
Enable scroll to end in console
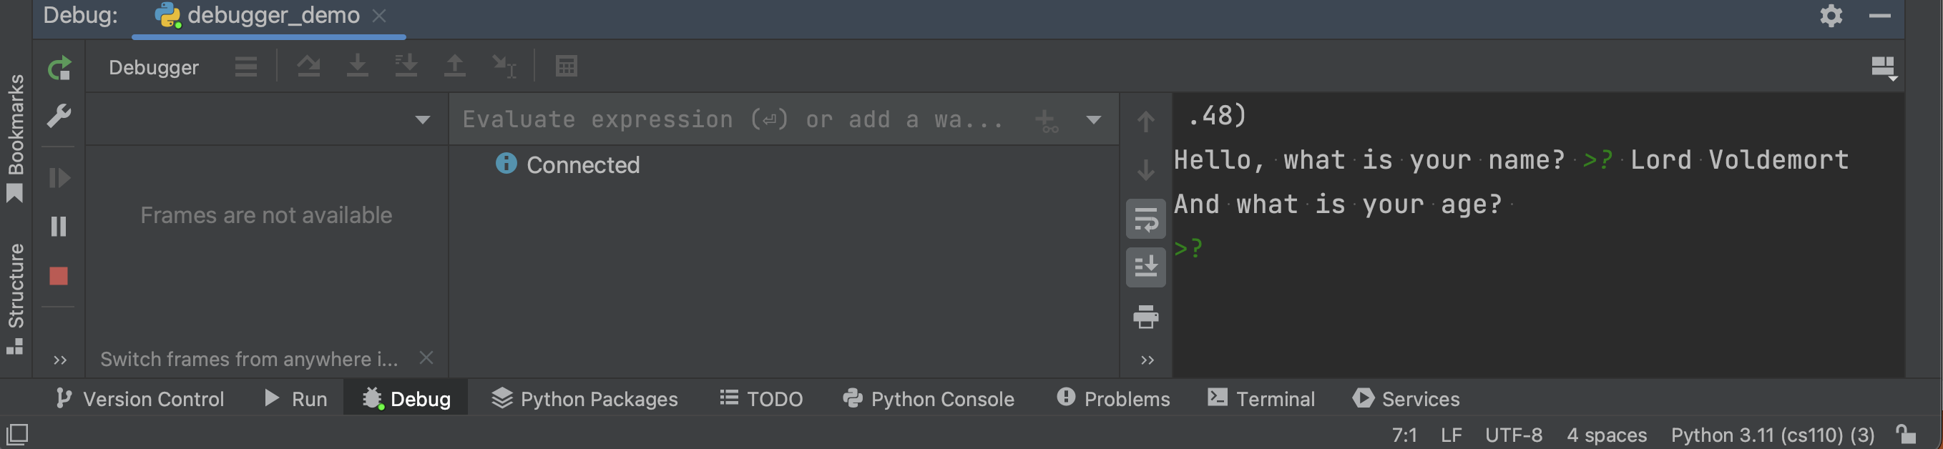pos(1146,267)
